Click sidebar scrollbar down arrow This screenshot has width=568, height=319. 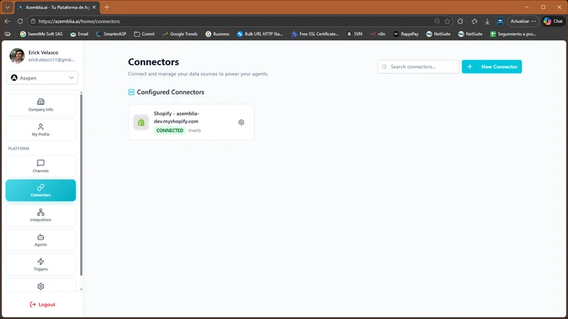pos(81,289)
